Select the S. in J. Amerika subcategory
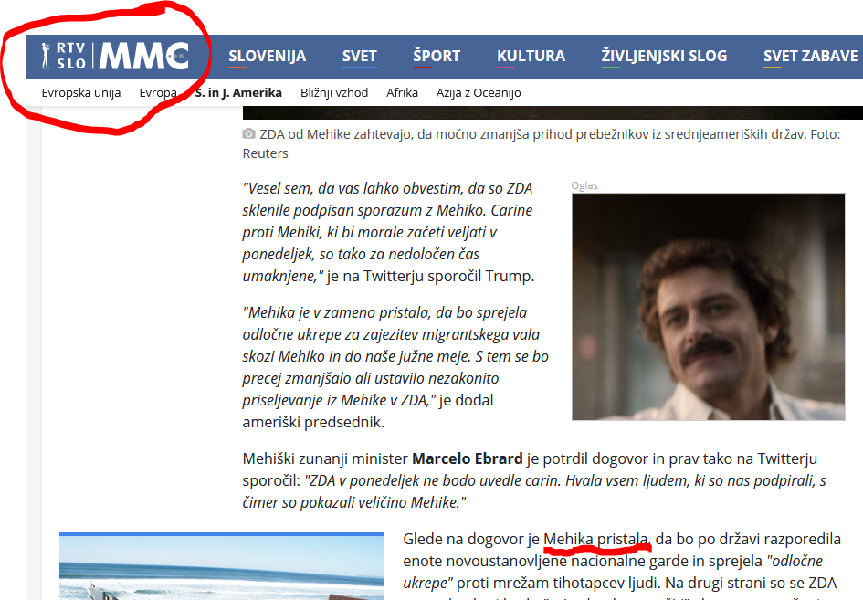The height and width of the screenshot is (600, 863). tap(238, 92)
